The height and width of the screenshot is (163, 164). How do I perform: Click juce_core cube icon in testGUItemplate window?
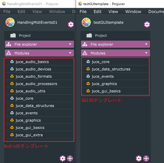pos(88,62)
